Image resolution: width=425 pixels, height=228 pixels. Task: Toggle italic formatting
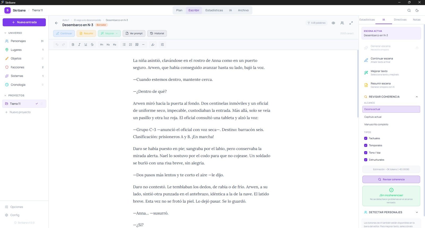[x=79, y=45]
